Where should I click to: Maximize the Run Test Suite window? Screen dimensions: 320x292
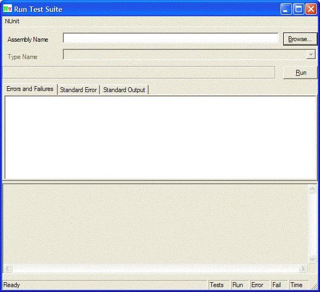pyautogui.click(x=298, y=9)
